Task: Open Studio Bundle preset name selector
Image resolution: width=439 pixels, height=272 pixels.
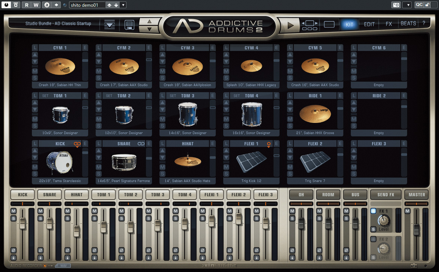Action: point(58,24)
